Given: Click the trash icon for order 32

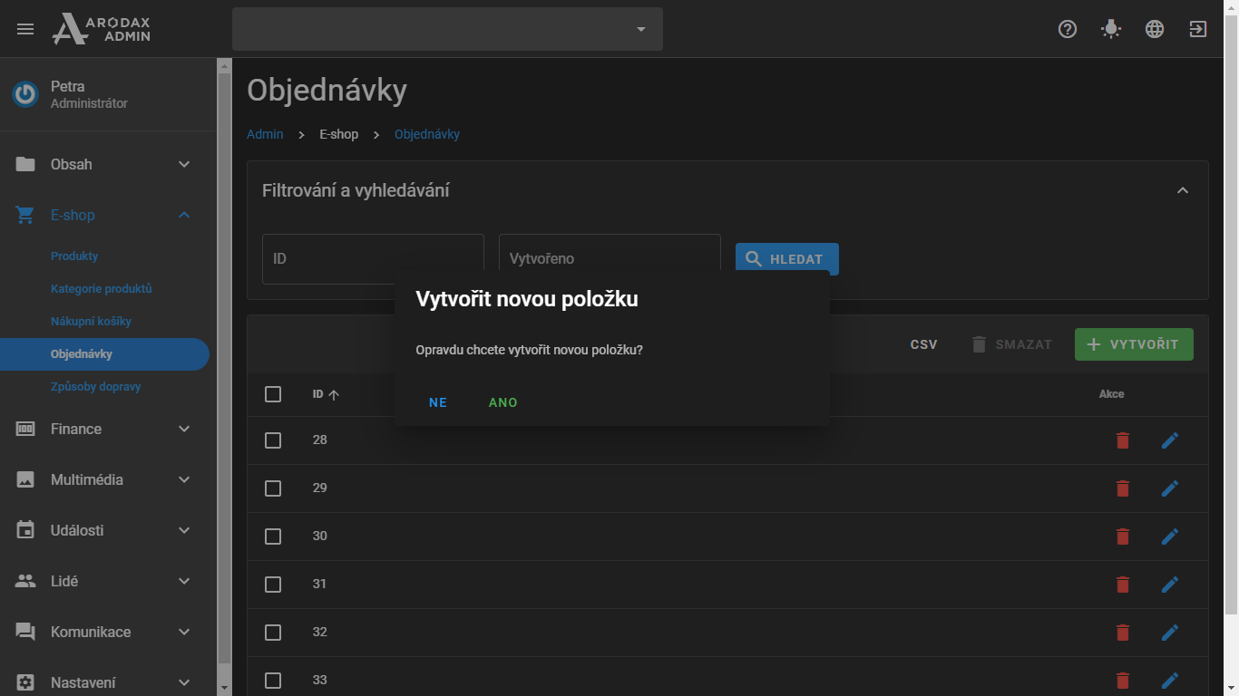Looking at the screenshot, I should point(1123,633).
